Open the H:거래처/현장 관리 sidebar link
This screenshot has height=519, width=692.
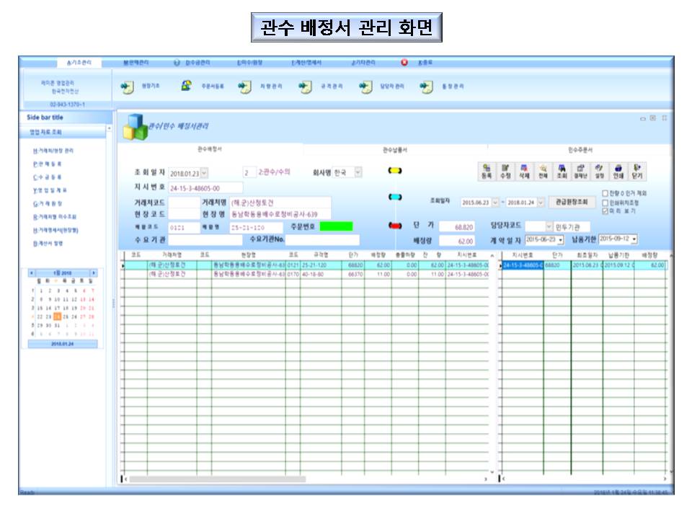click(53, 151)
